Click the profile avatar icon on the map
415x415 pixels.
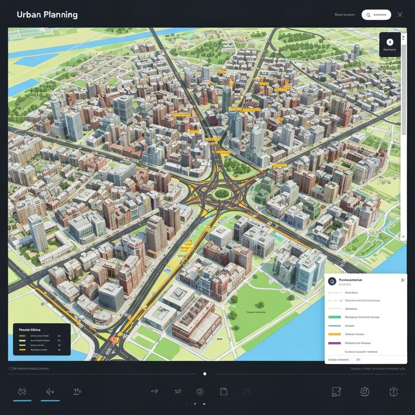click(390, 42)
